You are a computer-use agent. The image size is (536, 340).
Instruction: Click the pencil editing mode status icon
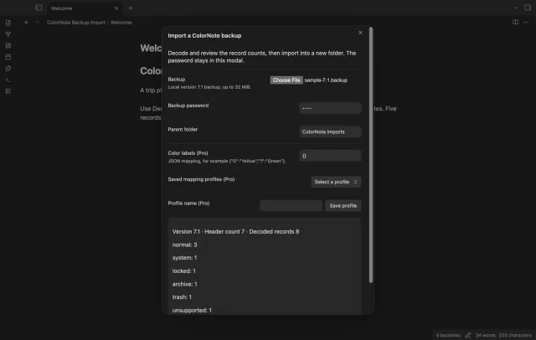[x=468, y=335]
